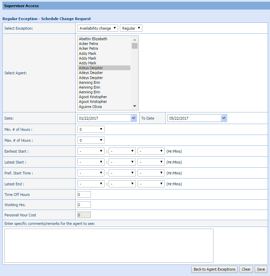Image resolution: width=270 pixels, height=276 pixels.
Task: Save the schedule change request
Action: [261, 269]
